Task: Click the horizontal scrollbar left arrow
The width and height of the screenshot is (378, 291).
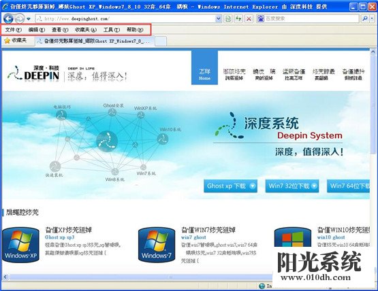Action: (5, 277)
